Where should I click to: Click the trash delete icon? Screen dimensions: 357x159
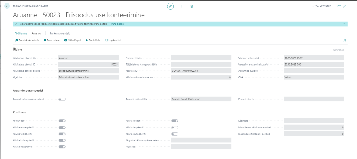192,6
